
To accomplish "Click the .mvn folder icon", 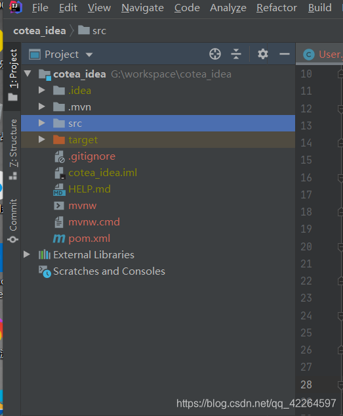I will [59, 107].
